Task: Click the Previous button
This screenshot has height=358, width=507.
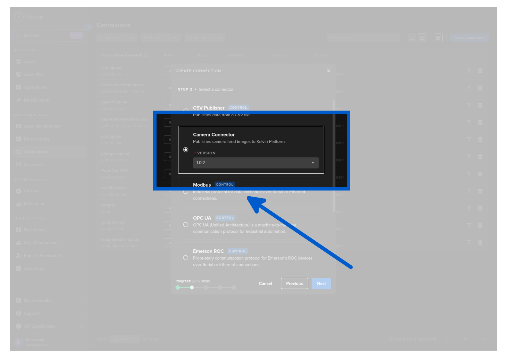Action: [294, 284]
